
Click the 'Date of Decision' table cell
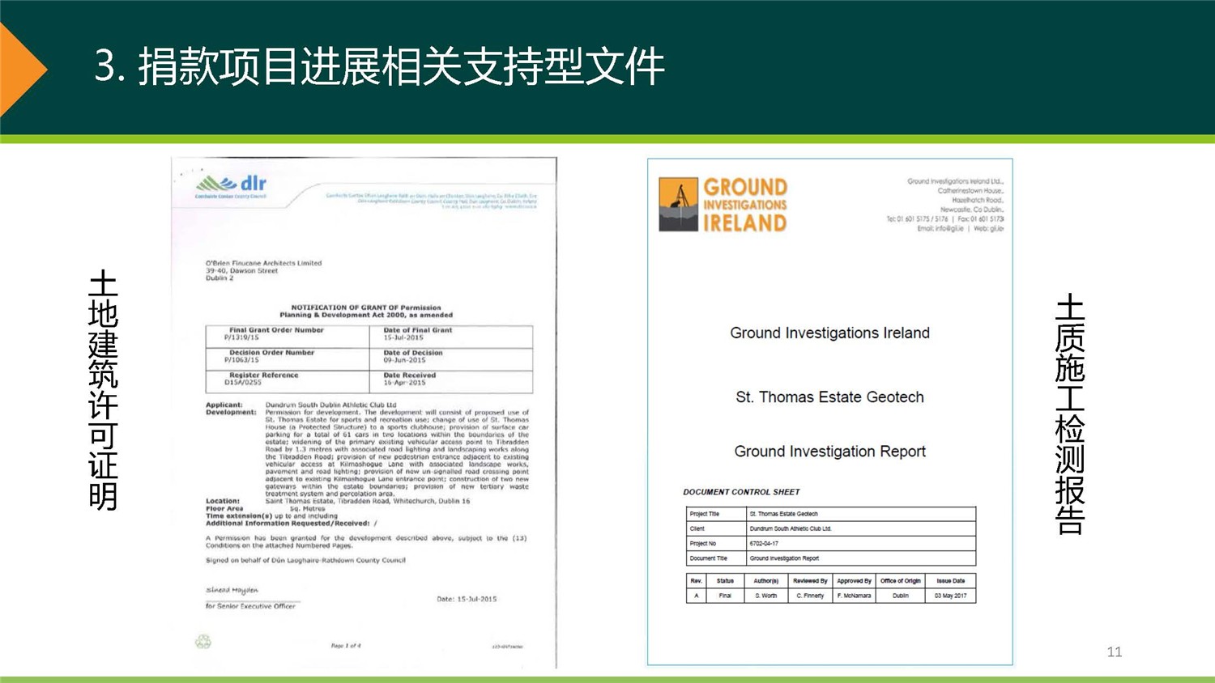point(450,356)
